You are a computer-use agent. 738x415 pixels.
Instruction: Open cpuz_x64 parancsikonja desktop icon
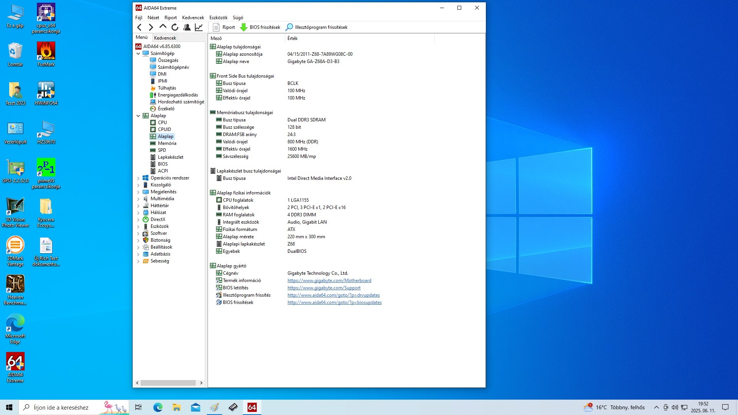pyautogui.click(x=46, y=18)
